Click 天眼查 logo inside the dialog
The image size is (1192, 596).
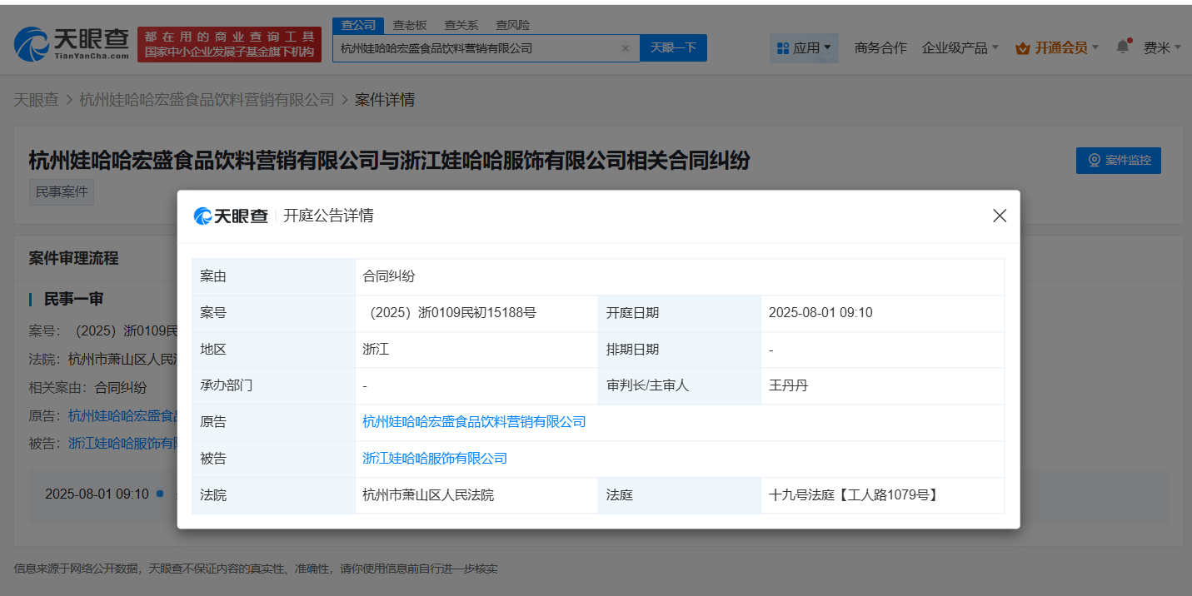[x=231, y=216]
